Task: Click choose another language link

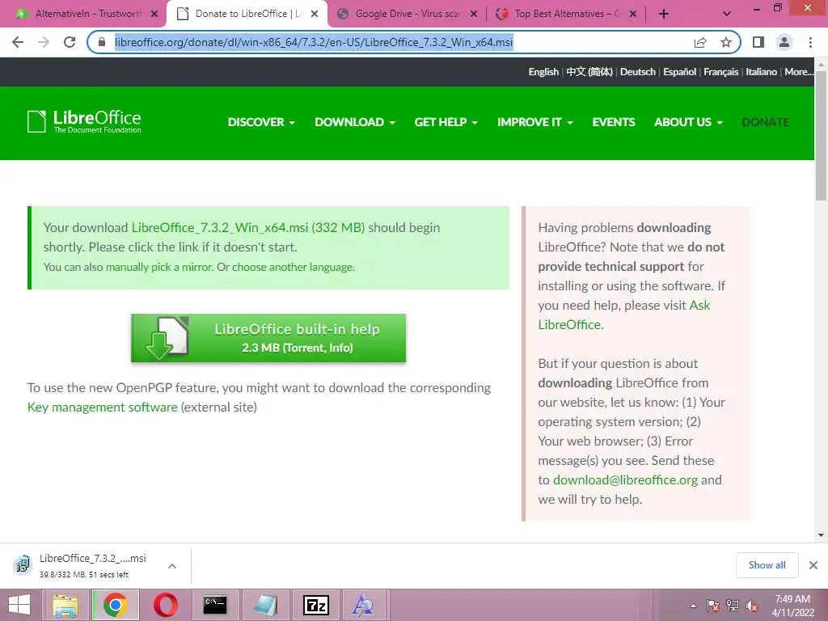Action: [293, 267]
